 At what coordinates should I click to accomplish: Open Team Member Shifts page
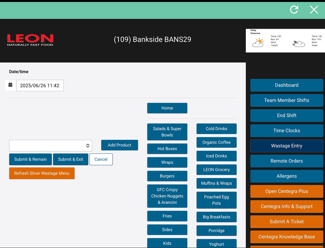286,100
